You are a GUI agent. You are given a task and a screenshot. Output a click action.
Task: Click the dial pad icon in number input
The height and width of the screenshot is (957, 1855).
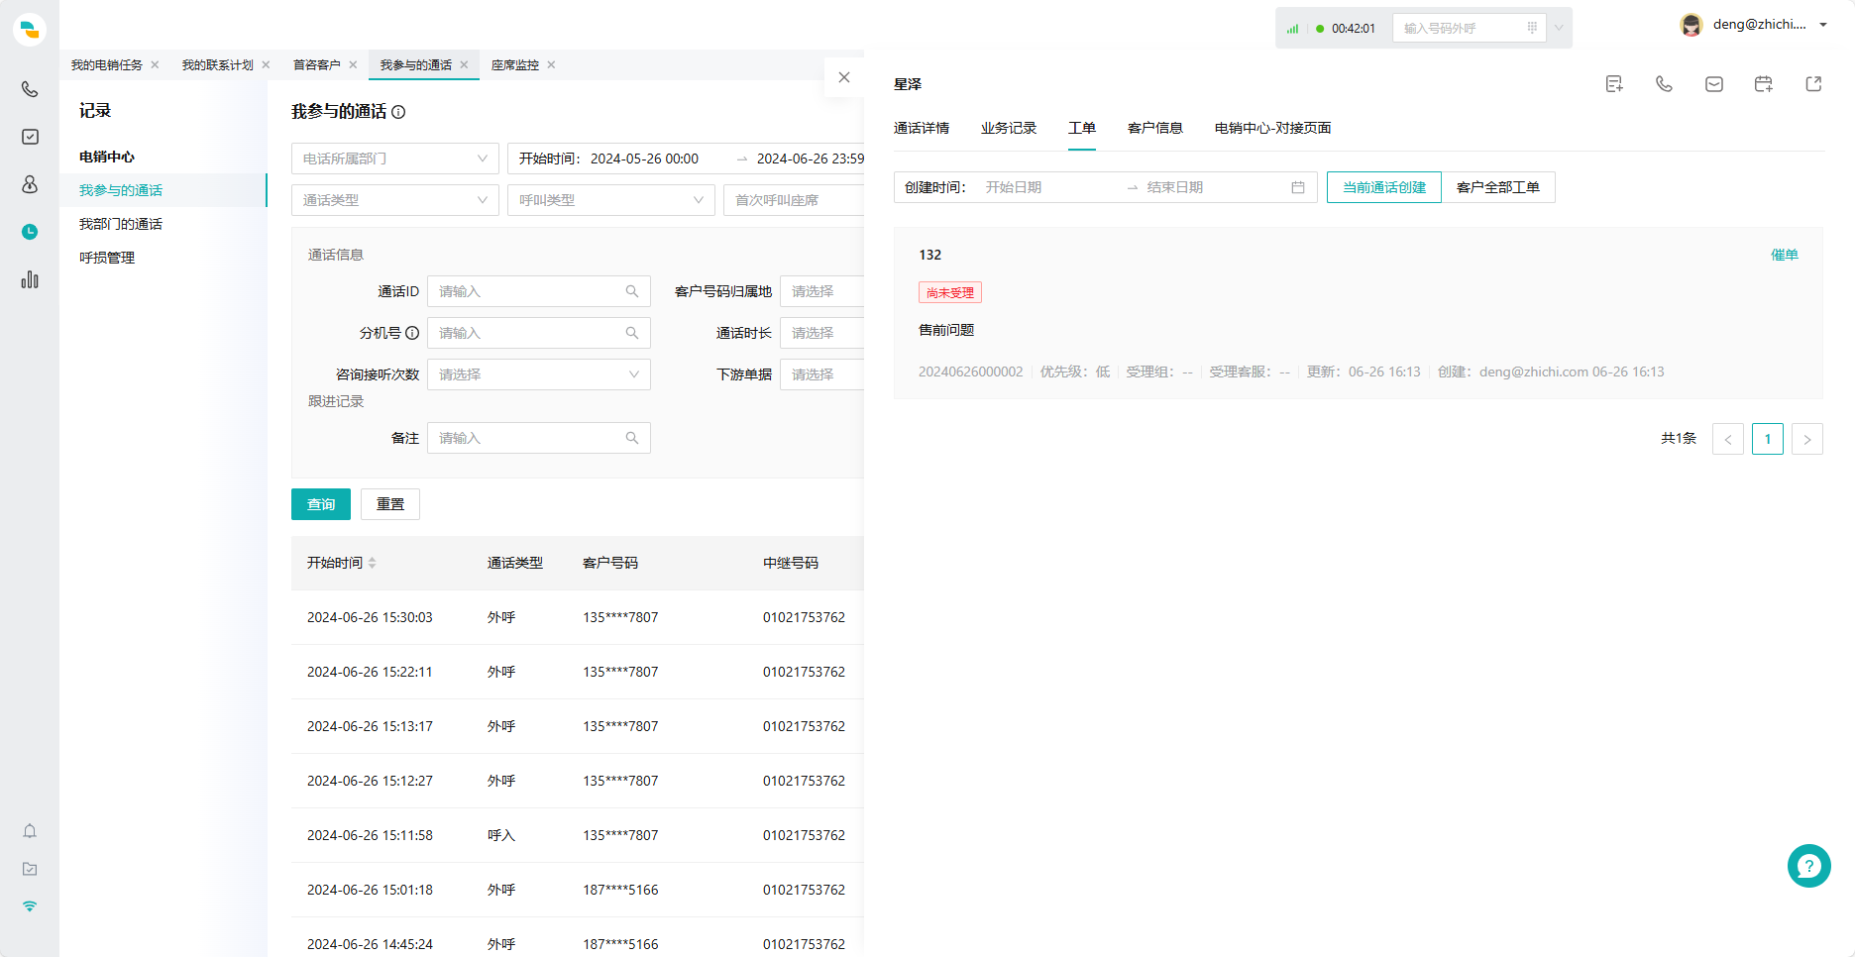[x=1532, y=28]
